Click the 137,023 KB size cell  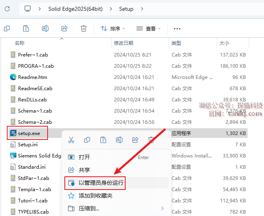coord(233,55)
